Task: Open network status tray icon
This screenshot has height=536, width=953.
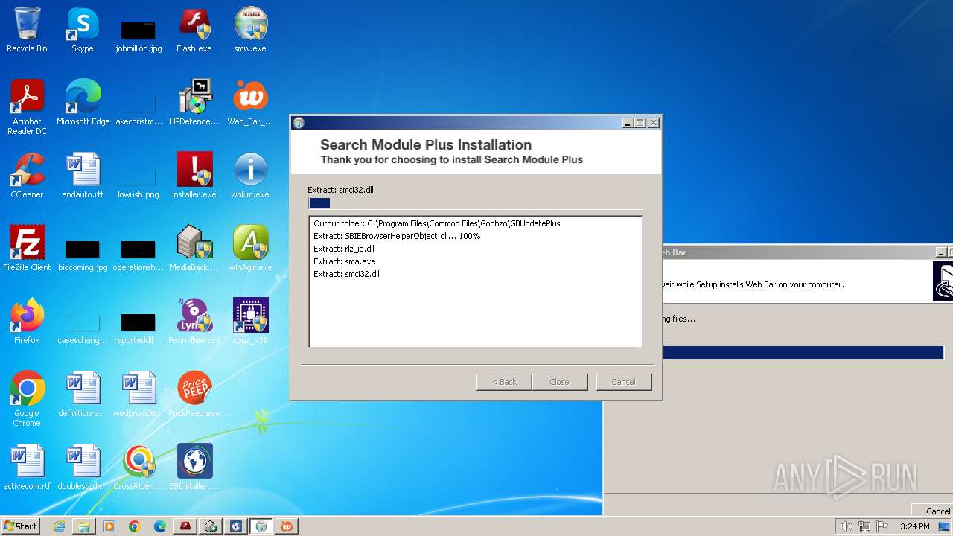Action: pyautogui.click(x=864, y=526)
